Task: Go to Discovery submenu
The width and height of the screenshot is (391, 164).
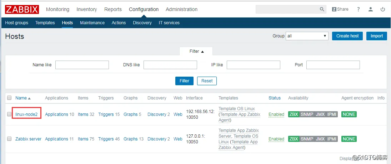Action: [x=142, y=23]
